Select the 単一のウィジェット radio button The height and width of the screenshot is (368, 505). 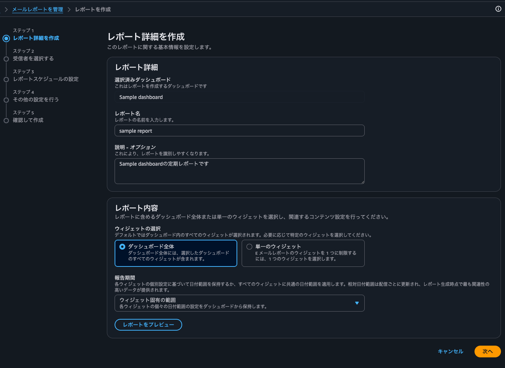(248, 246)
